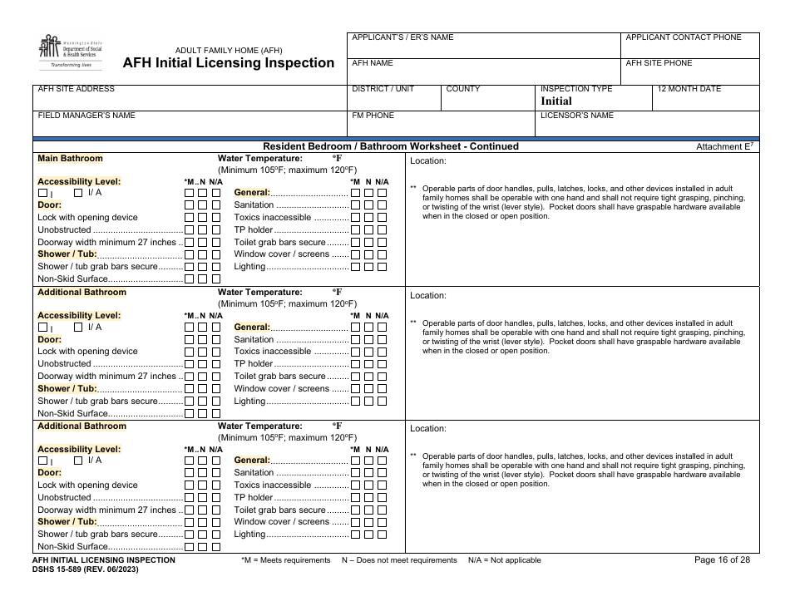Check the N box for Non-Skid Surface

(201, 278)
